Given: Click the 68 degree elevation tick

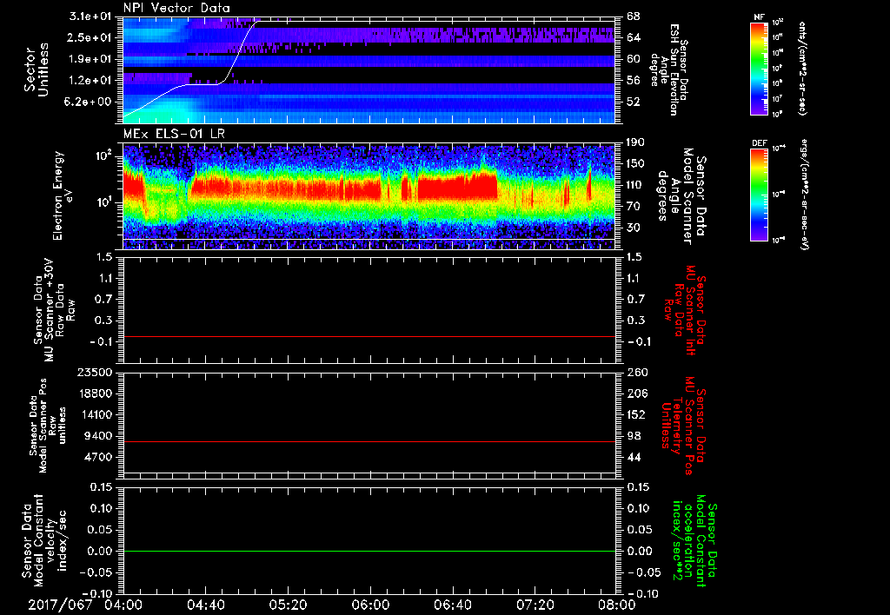Looking at the screenshot, I should pyautogui.click(x=633, y=17).
